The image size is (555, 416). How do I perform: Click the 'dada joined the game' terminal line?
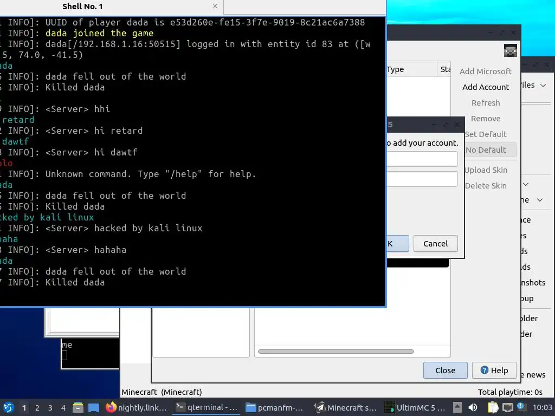(100, 33)
